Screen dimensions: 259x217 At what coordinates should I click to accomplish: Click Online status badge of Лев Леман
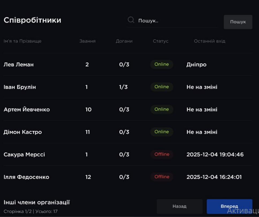coord(162,64)
